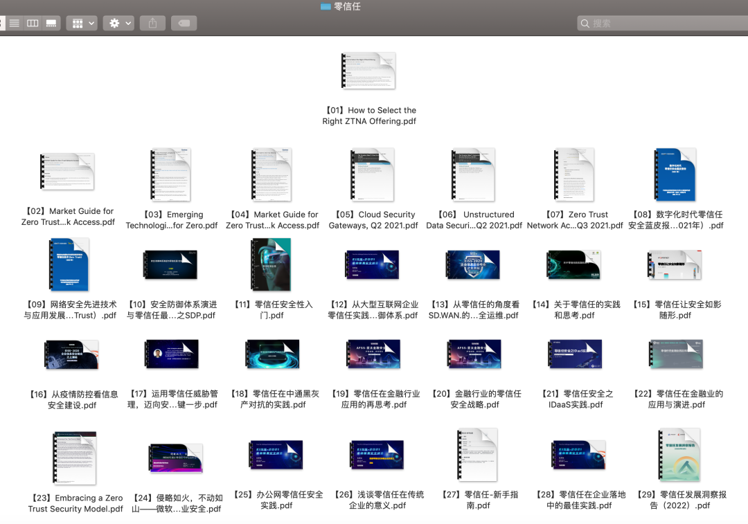Switch to column view in toolbar
748x524 pixels.
tap(33, 23)
